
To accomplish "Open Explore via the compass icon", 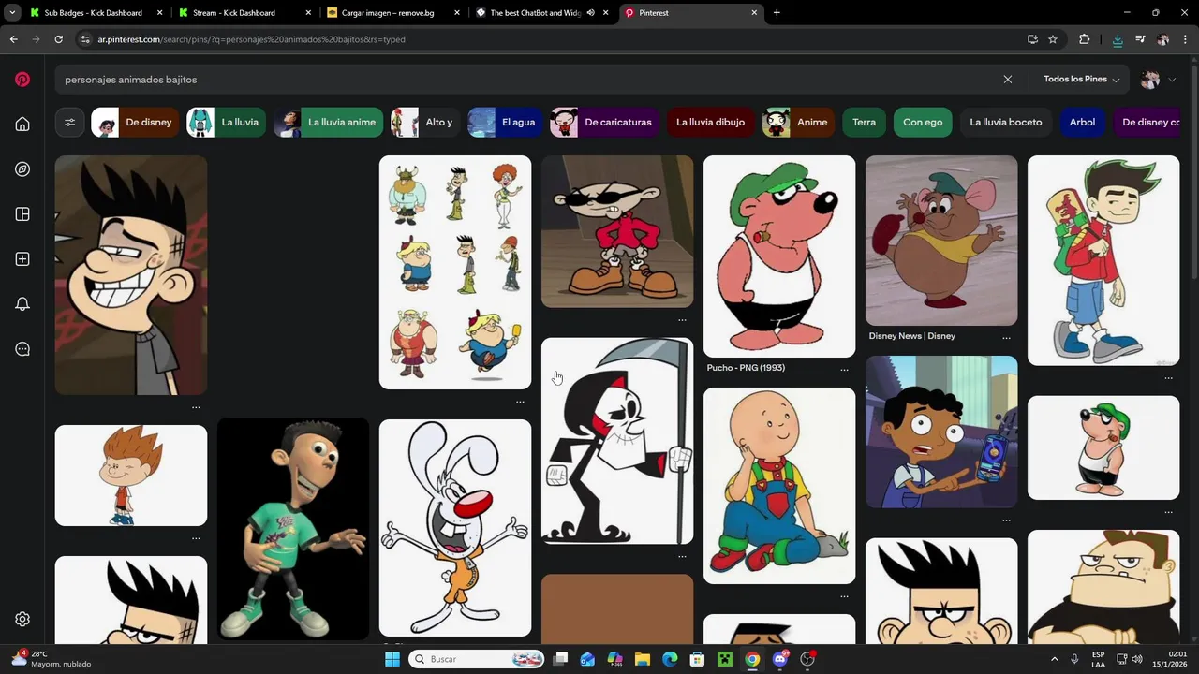I will point(22,169).
